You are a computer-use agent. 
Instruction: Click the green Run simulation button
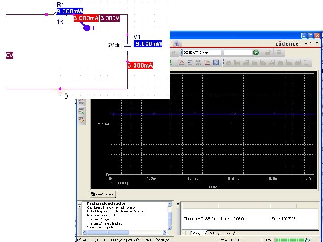(256, 52)
